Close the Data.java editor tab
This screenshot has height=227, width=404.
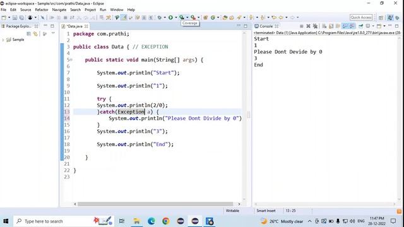click(86, 26)
